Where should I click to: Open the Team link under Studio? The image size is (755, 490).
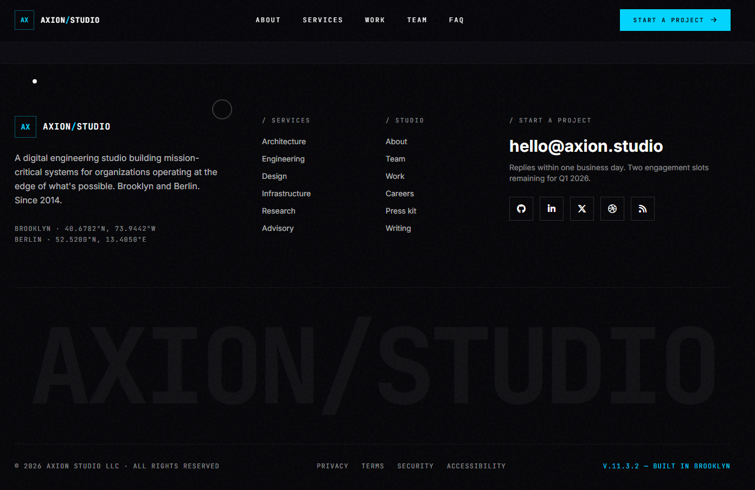[395, 159]
